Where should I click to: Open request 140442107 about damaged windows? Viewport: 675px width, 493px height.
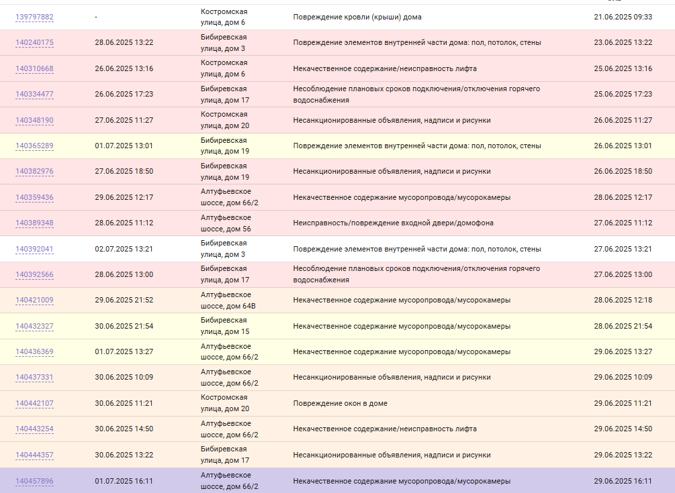(34, 403)
